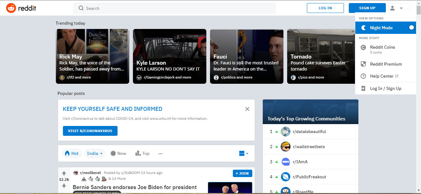The height and width of the screenshot is (194, 421).
Task: Open the Kyle Larson trending card
Action: (x=170, y=56)
